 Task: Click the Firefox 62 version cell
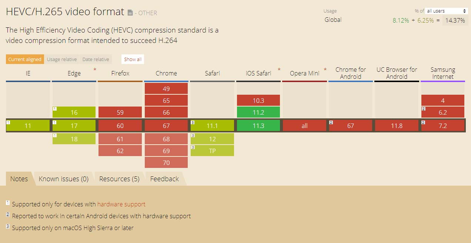coord(120,151)
